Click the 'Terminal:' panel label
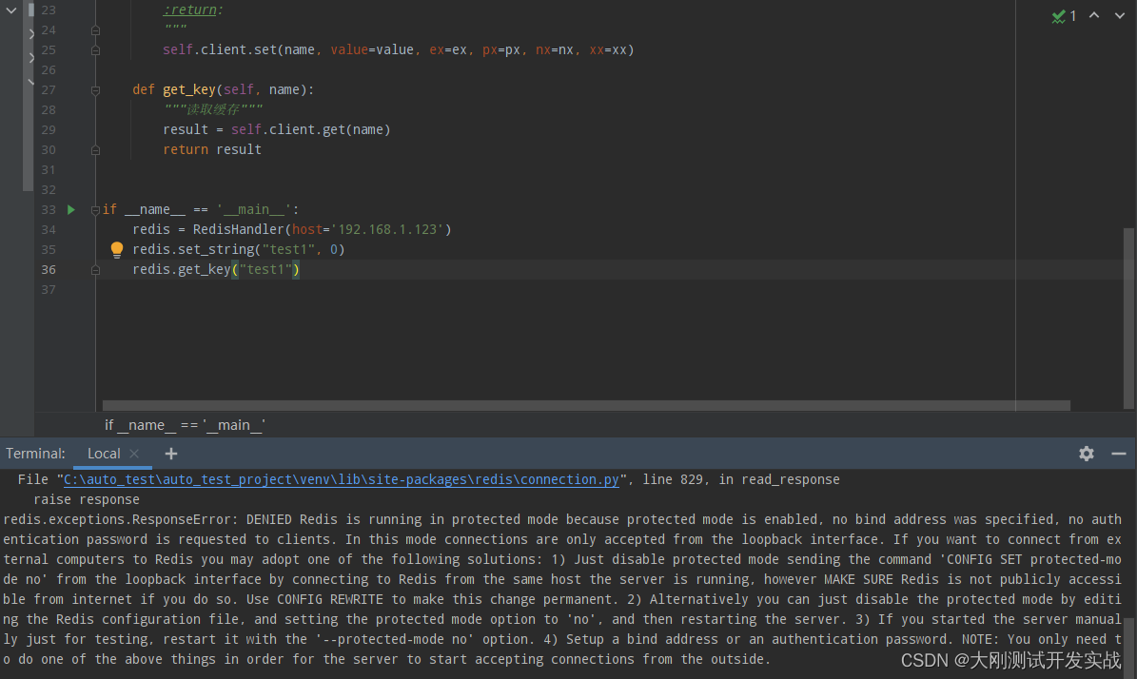This screenshot has height=679, width=1137. click(35, 454)
